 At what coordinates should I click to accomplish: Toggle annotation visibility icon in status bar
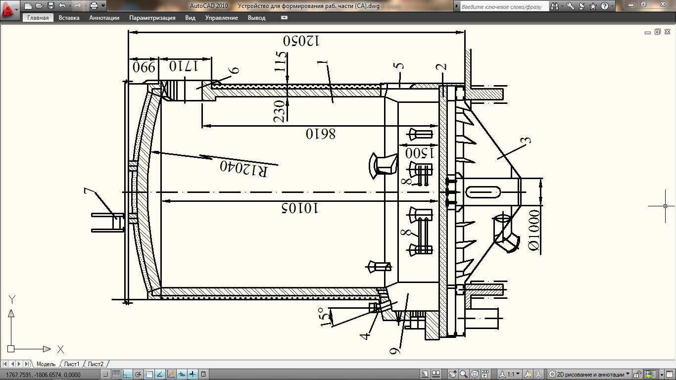(528, 374)
